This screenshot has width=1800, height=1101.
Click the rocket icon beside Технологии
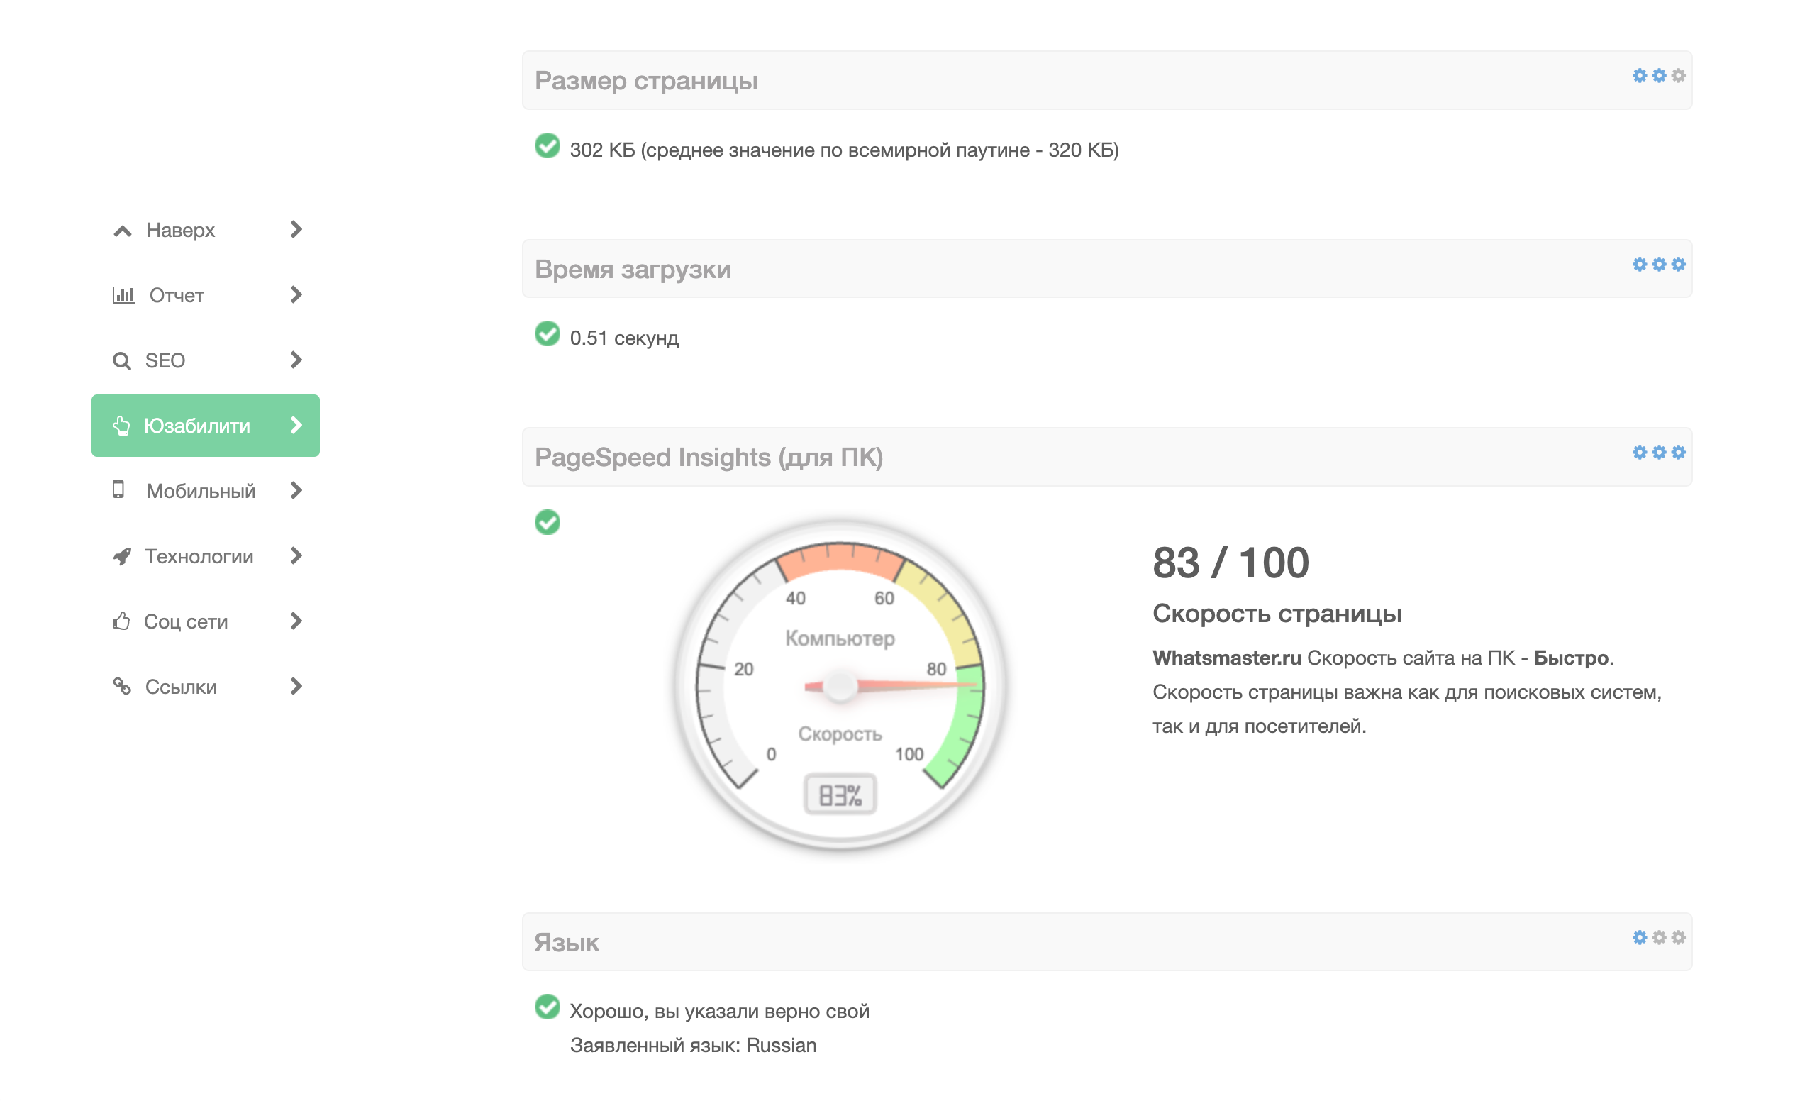(122, 557)
